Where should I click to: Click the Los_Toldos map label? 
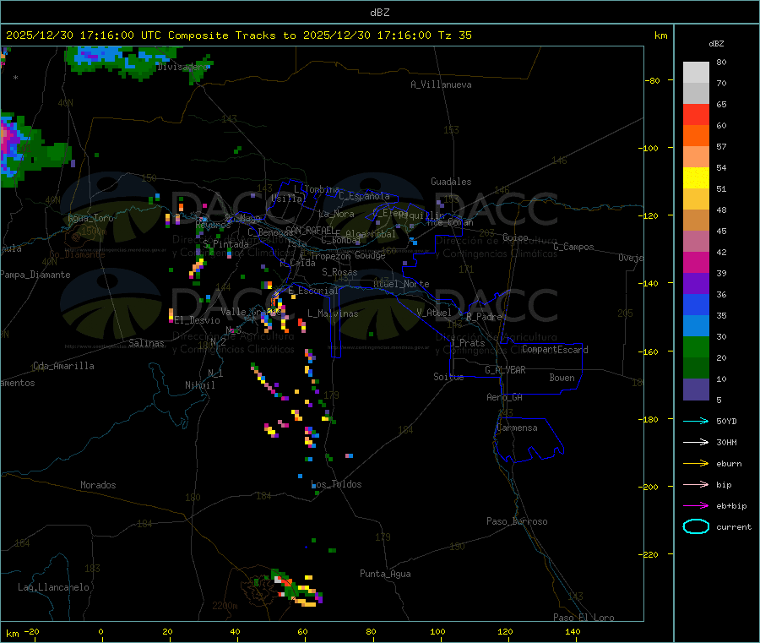coord(336,484)
